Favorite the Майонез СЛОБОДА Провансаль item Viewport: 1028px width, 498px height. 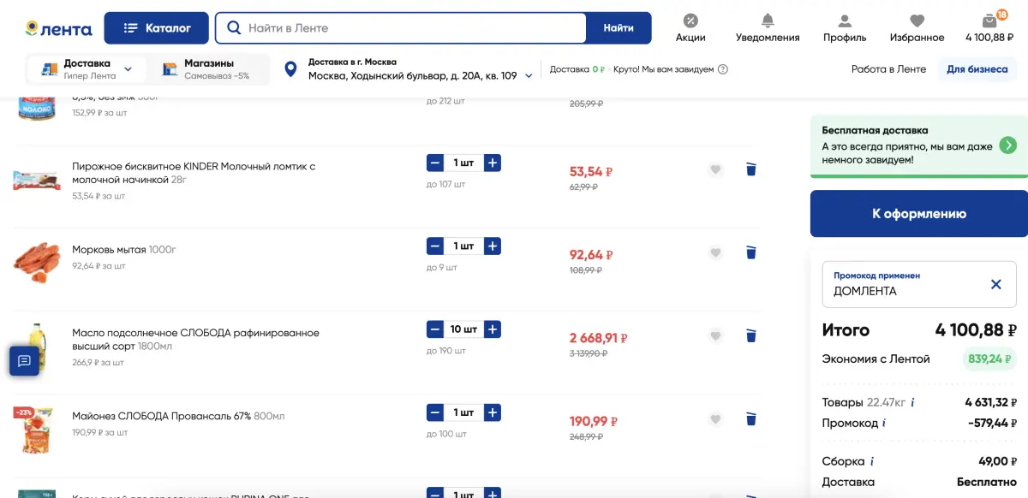pyautogui.click(x=716, y=419)
